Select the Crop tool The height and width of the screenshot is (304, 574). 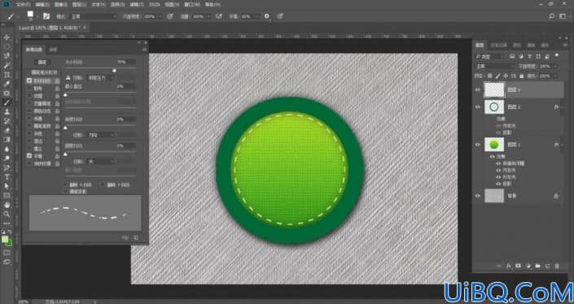pyautogui.click(x=7, y=75)
